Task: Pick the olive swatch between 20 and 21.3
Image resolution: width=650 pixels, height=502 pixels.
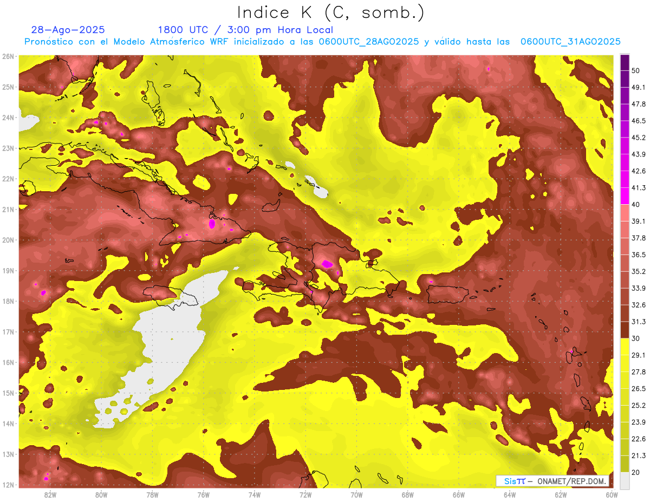Action: pos(625,463)
